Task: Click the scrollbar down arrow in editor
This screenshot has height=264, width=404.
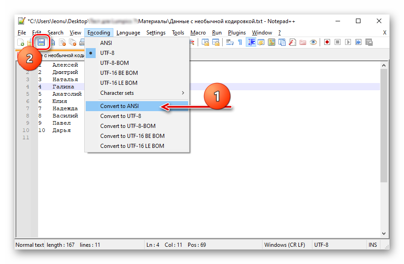Action: point(384,233)
